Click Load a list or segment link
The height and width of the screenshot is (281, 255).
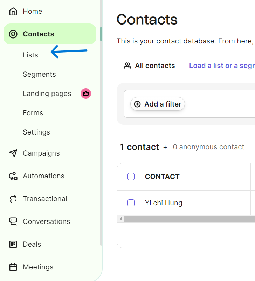[x=222, y=66]
